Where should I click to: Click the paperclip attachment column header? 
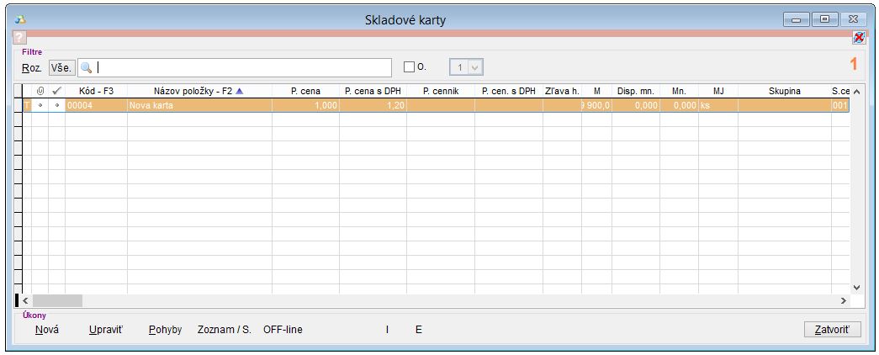coord(40,91)
